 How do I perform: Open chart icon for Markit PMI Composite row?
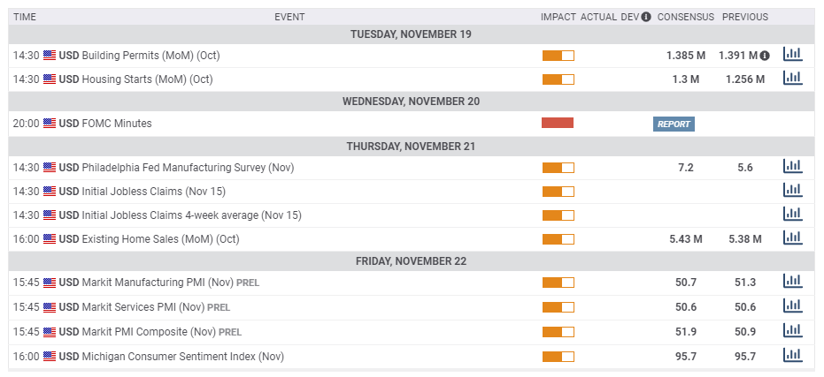click(x=792, y=330)
